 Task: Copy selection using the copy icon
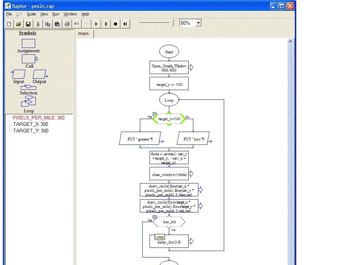tap(48, 24)
